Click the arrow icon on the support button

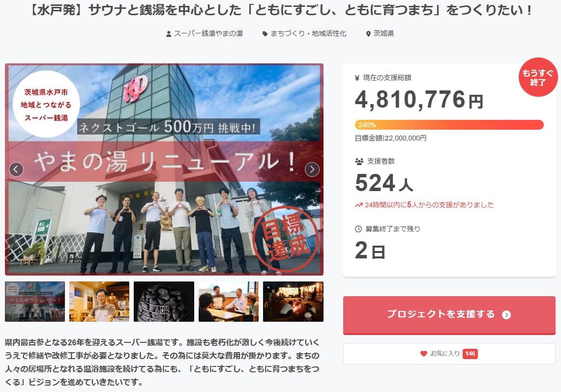click(x=506, y=315)
